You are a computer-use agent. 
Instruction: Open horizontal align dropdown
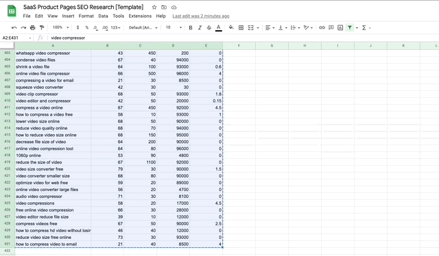pos(270,27)
